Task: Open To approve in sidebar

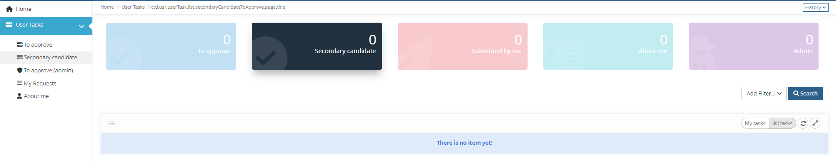Action: [38, 44]
